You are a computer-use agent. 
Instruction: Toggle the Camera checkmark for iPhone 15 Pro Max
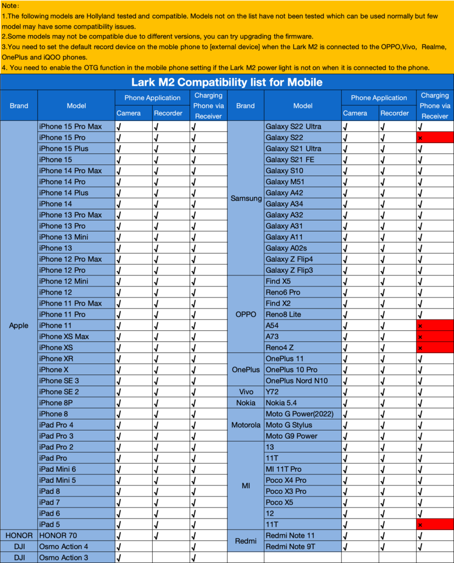click(132, 126)
